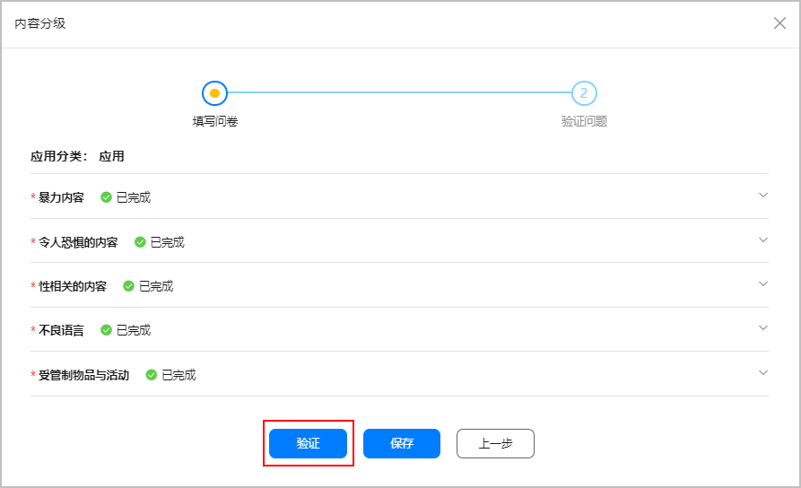Screen dimensions: 801x488
Task: Click the 令人恐惧的内容 row title
Action: (78, 242)
